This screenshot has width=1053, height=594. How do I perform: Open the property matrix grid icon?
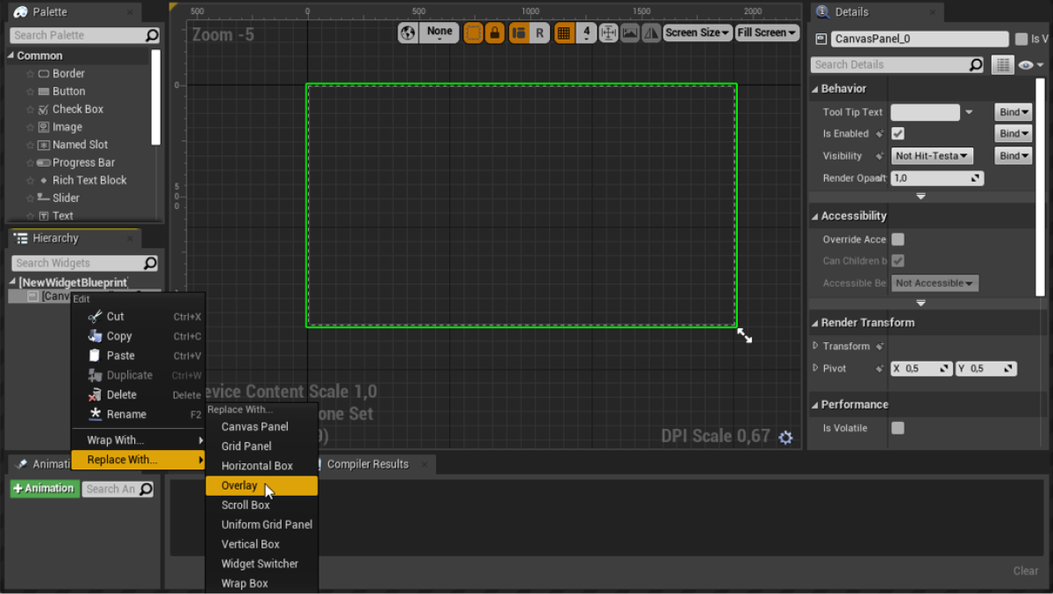pos(1002,65)
